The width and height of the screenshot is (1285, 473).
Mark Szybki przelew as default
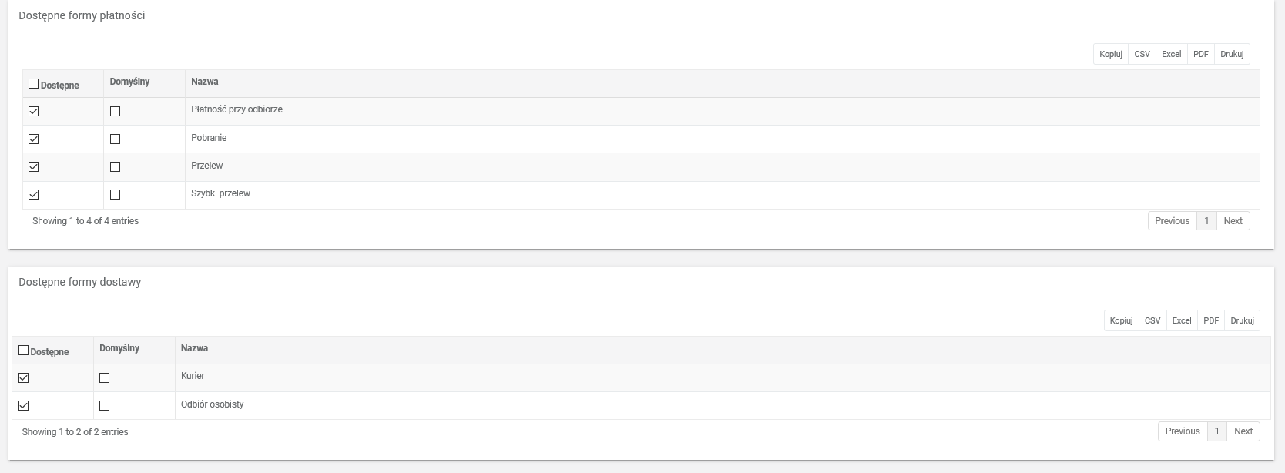pos(115,195)
